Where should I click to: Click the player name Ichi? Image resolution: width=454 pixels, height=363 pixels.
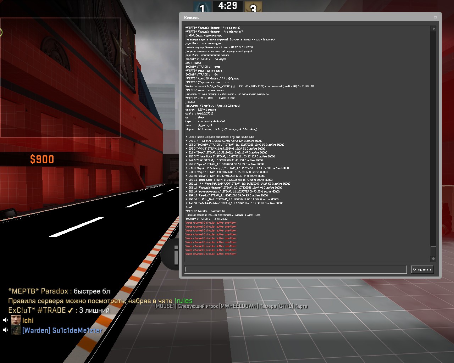(28, 320)
